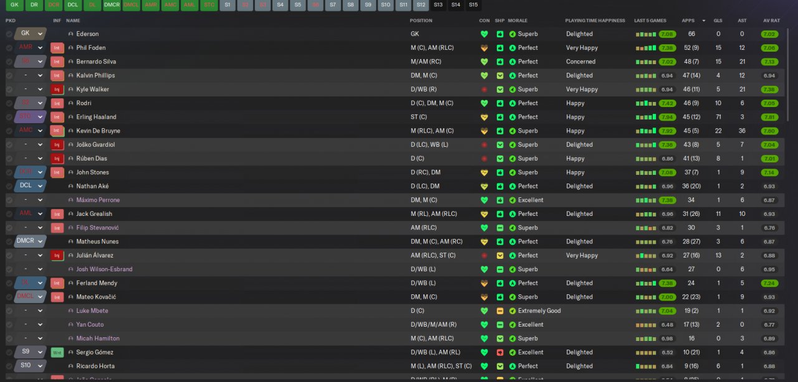This screenshot has height=382, width=798.
Task: Click the person icon beside Ederson
Action: coord(70,34)
